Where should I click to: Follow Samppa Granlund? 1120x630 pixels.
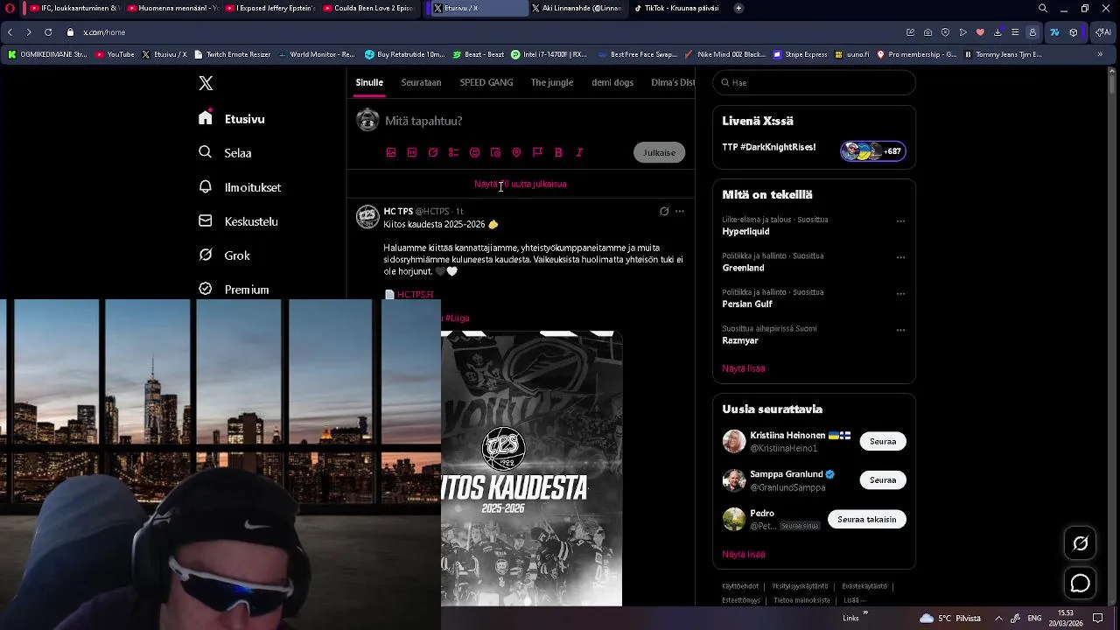(883, 479)
